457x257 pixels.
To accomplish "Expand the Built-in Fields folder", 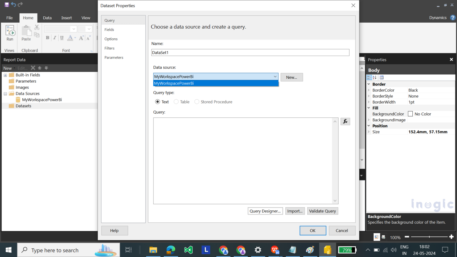I will (5, 75).
